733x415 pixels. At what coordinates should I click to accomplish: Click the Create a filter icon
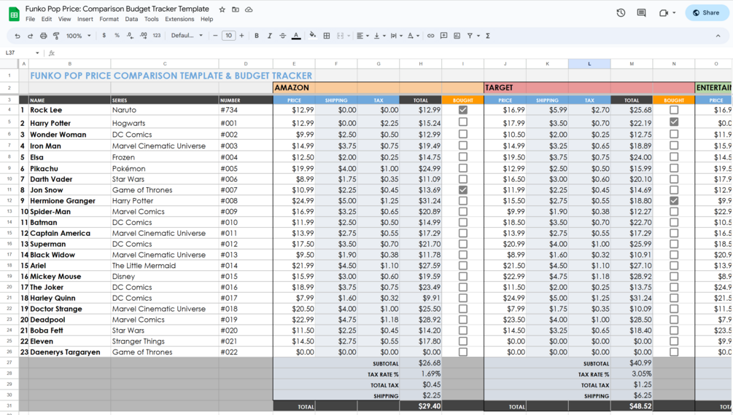(x=470, y=36)
